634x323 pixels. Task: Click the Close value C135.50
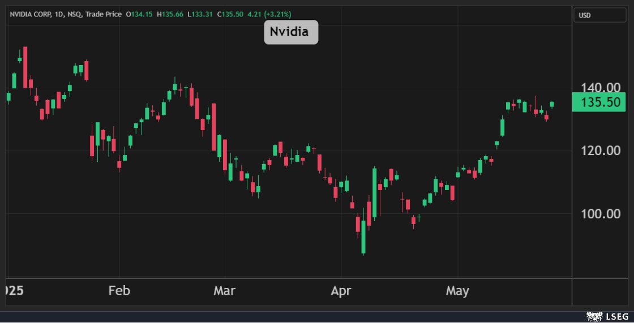tap(230, 14)
